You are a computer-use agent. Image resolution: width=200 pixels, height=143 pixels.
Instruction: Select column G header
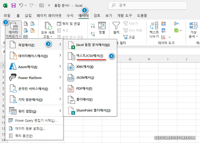tap(130, 59)
